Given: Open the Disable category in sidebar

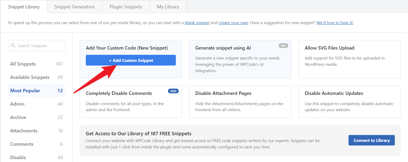Looking at the screenshot, I should pyautogui.click(x=18, y=157).
